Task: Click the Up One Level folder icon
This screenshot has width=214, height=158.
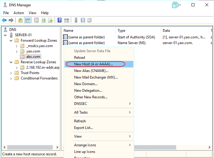Action: click(x=20, y=20)
